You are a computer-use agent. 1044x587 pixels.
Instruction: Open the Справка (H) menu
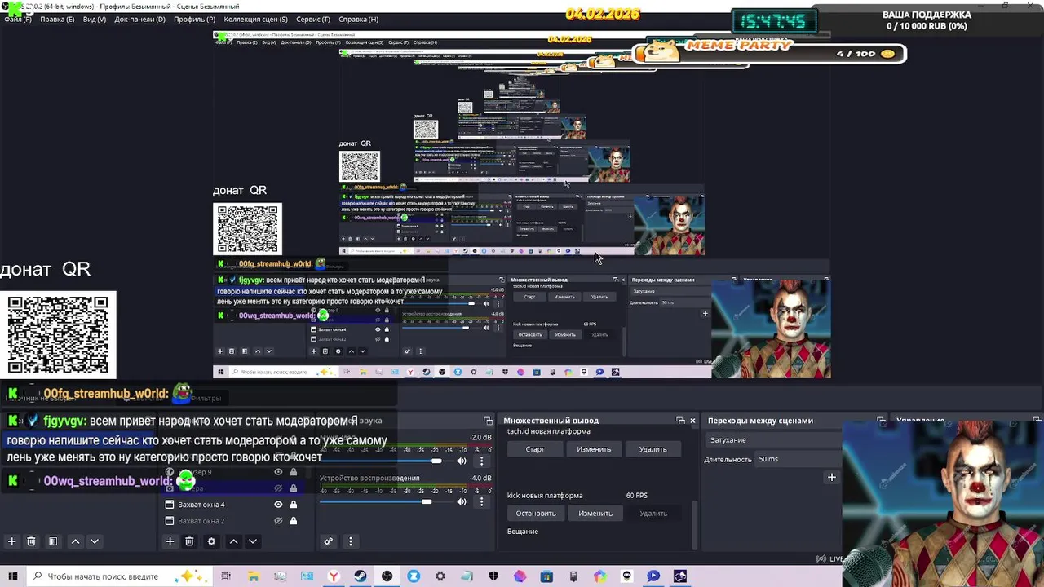coord(358,20)
